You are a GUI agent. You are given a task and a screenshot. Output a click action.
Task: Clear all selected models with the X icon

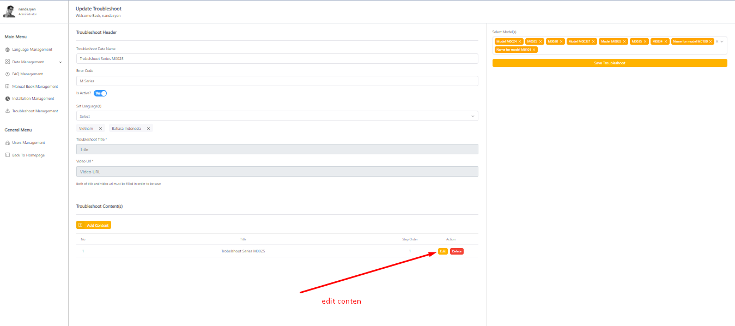click(717, 41)
